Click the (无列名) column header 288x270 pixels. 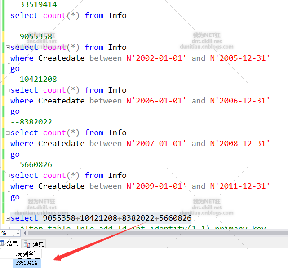[27, 254]
